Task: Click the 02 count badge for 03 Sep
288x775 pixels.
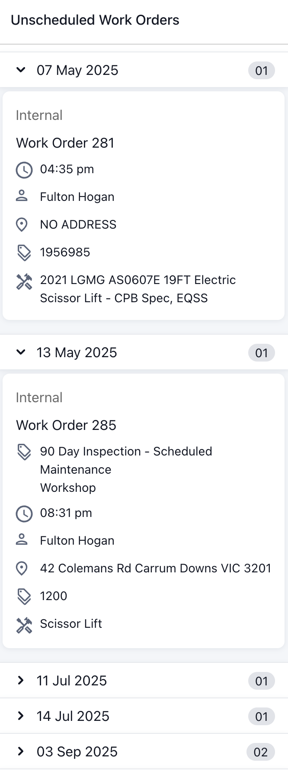Action: [261, 752]
